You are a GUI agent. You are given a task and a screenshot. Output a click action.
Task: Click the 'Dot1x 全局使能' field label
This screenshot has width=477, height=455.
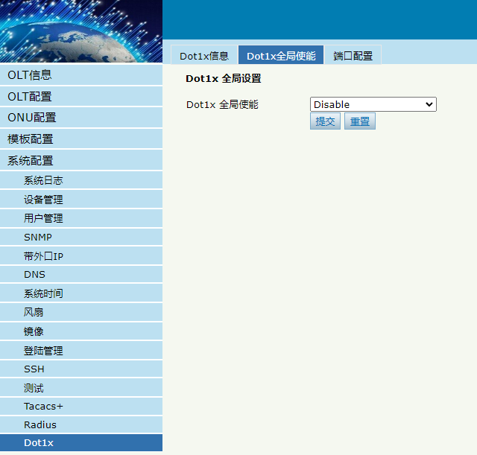[x=222, y=104]
